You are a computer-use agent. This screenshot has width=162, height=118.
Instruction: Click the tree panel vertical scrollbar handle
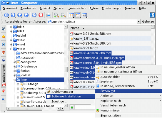click(66, 69)
